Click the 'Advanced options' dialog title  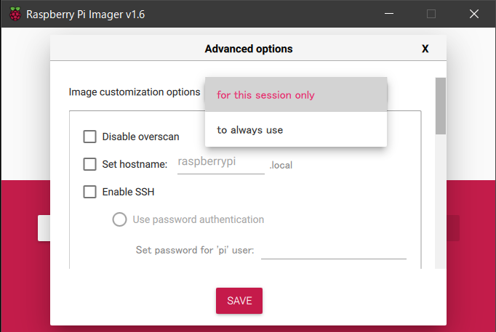pyautogui.click(x=249, y=49)
